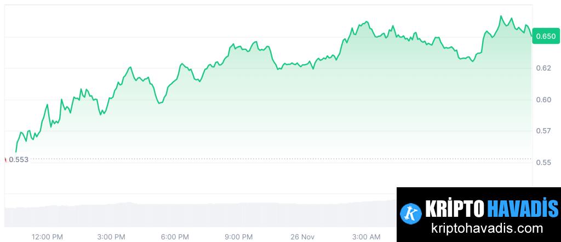Click the 0.62 price axis label

tap(543, 68)
